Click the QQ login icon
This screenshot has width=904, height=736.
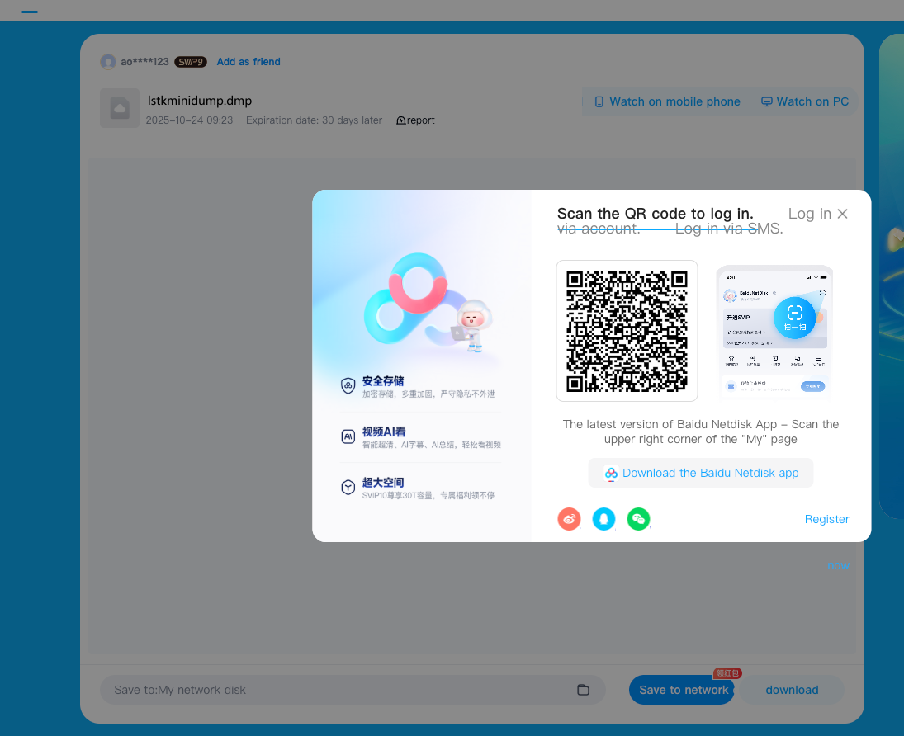pyautogui.click(x=603, y=519)
